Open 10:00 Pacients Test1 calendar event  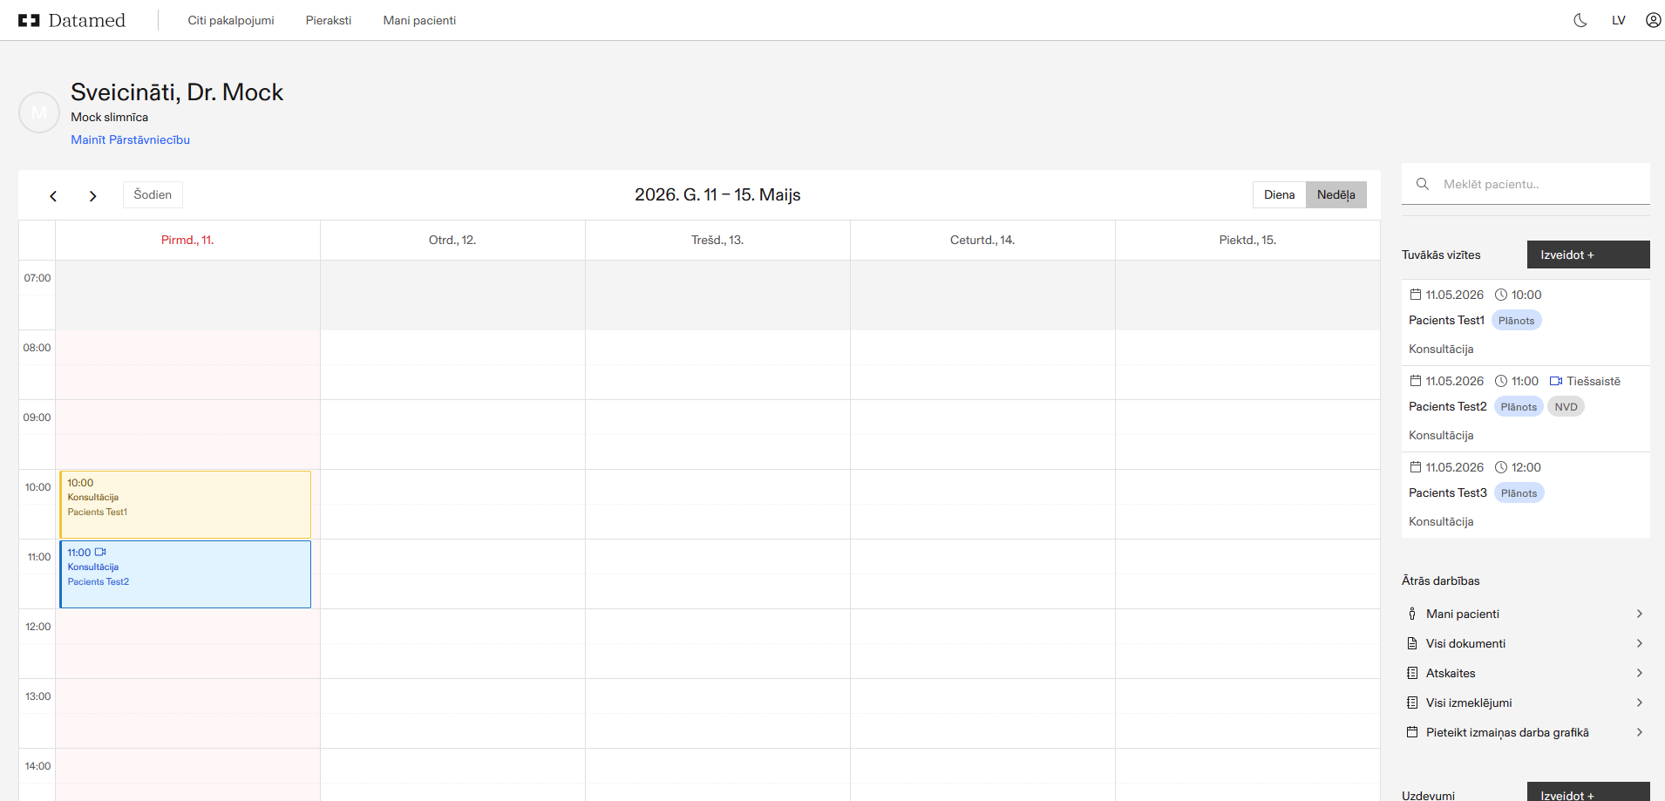tap(185, 505)
